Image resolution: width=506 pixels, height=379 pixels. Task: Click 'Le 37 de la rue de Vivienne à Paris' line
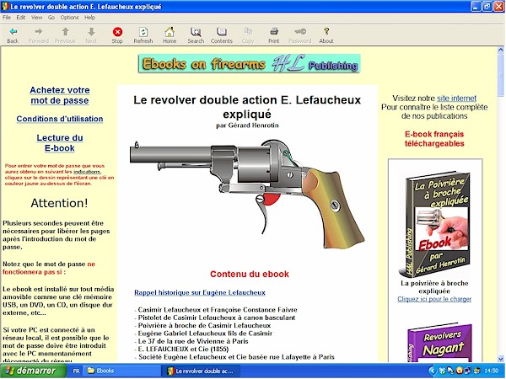point(191,341)
